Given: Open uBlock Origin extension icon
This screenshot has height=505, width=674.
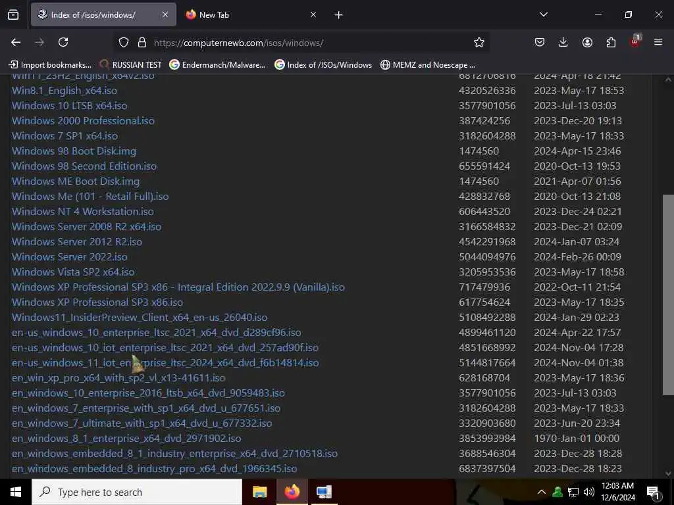Looking at the screenshot, I should click(635, 41).
